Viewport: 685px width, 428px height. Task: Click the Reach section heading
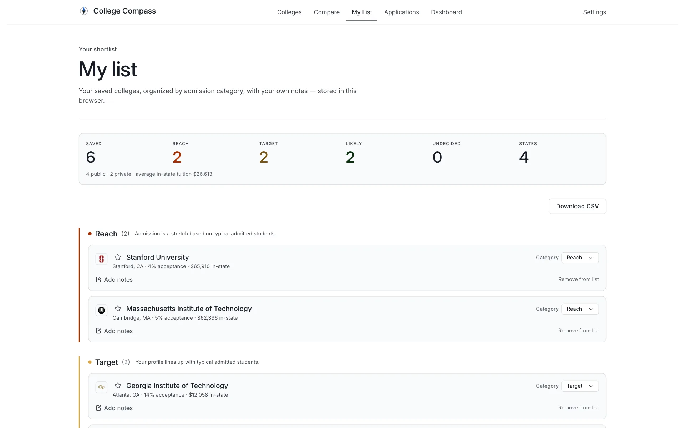[106, 234]
